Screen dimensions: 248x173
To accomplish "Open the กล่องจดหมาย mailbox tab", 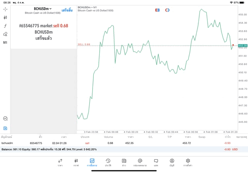I will pyautogui.click(x=140, y=163).
